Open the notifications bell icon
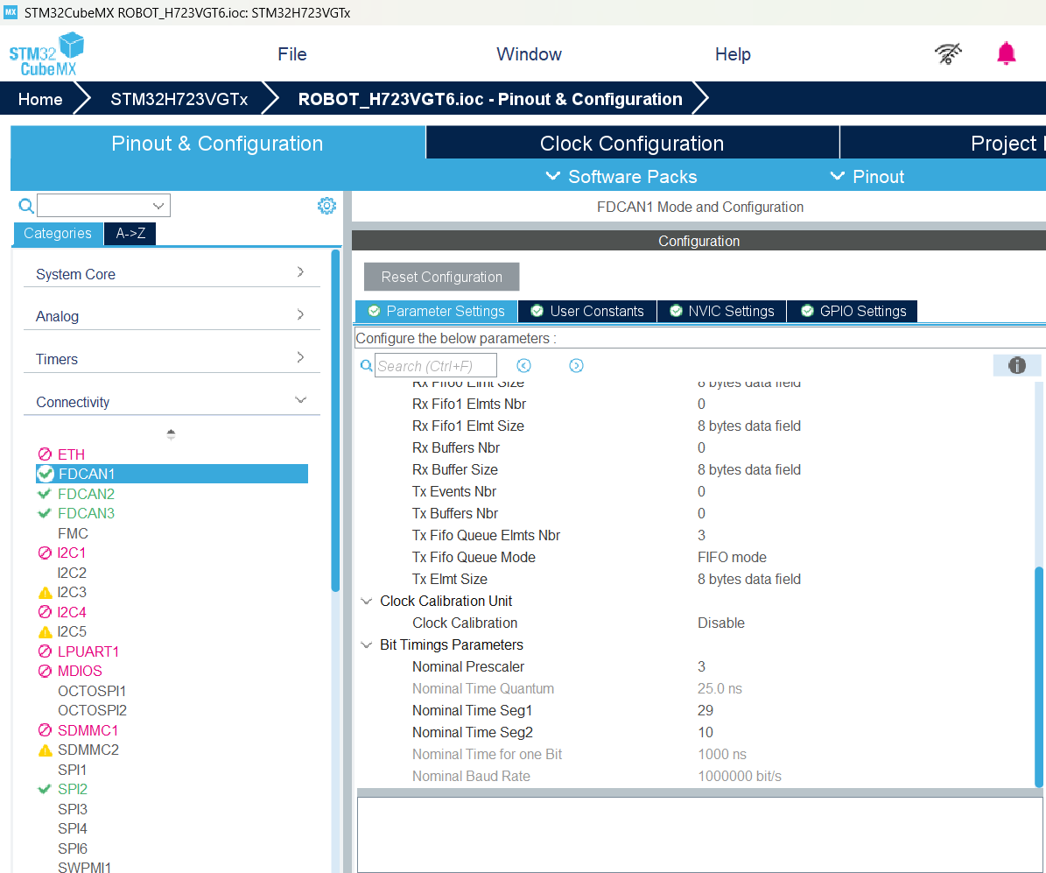This screenshot has width=1046, height=873. click(x=1006, y=53)
